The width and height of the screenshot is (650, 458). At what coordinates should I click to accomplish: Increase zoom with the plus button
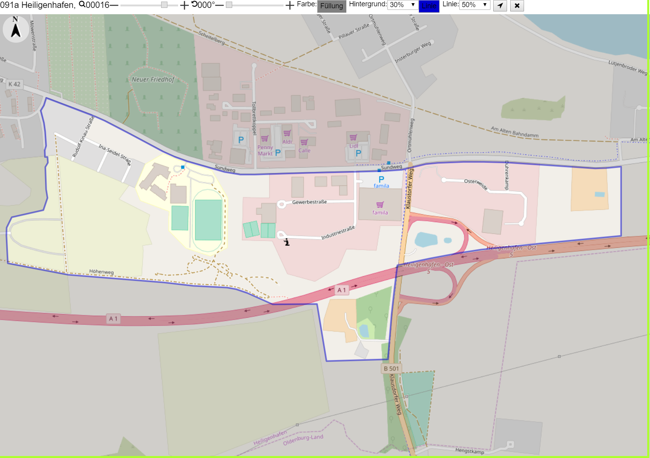pyautogui.click(x=184, y=5)
